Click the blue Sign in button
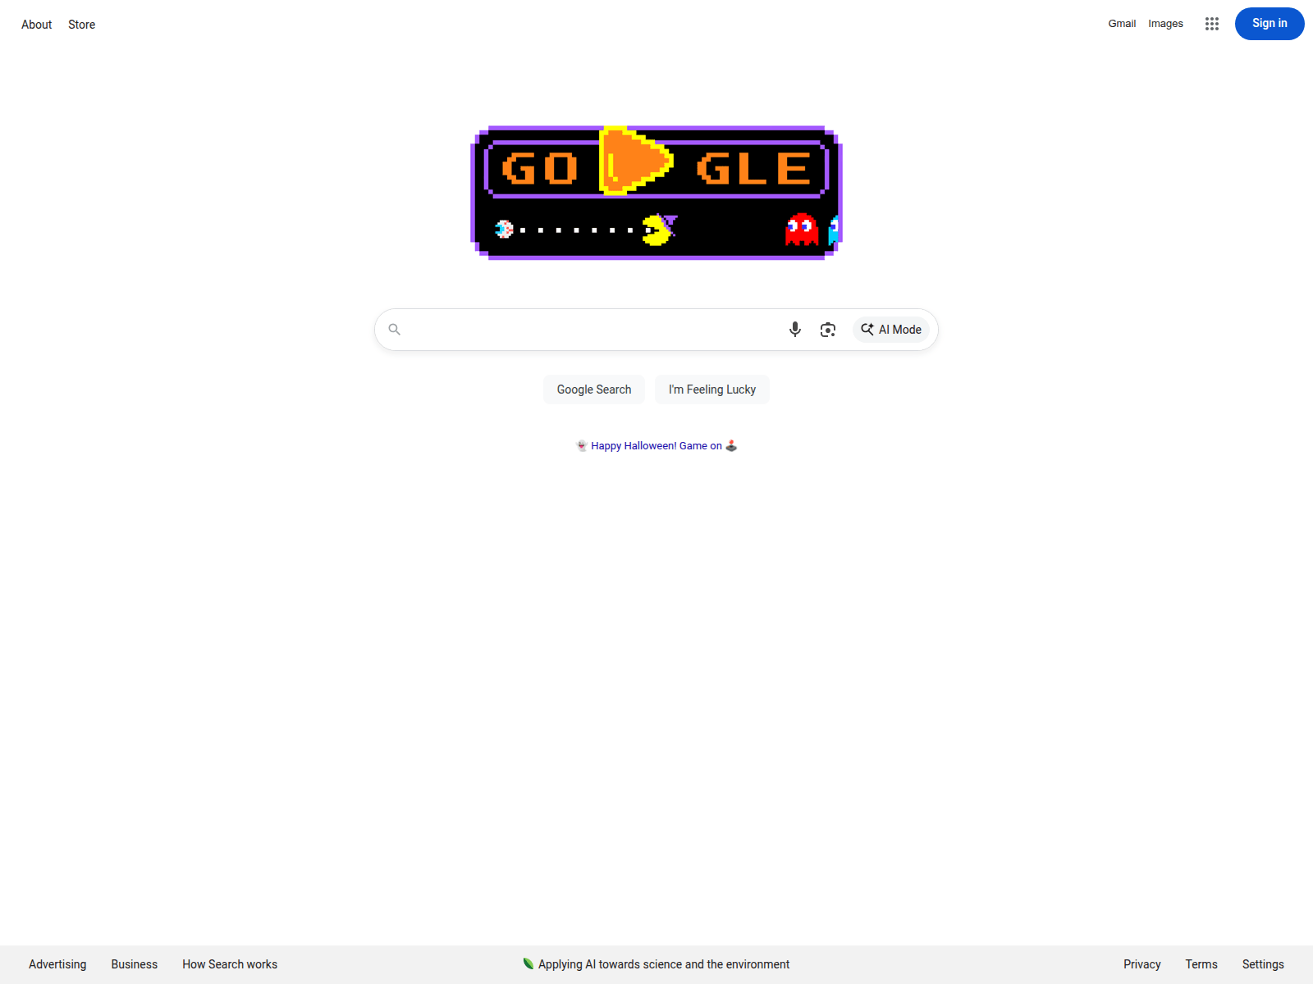Image resolution: width=1313 pixels, height=984 pixels. [1270, 24]
